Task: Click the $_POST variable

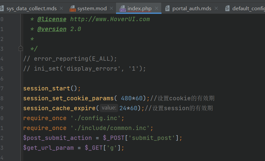Action: (114, 138)
